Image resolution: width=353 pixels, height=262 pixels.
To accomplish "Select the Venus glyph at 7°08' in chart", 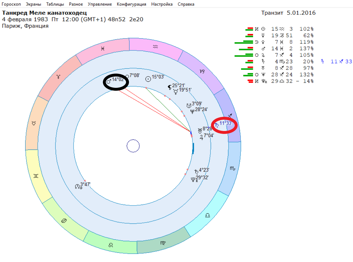I will (x=127, y=77).
